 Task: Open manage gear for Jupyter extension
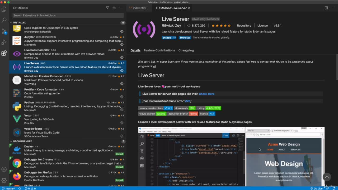(122, 44)
